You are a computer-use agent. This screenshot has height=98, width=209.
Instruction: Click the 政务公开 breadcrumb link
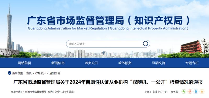(x=41, y=73)
